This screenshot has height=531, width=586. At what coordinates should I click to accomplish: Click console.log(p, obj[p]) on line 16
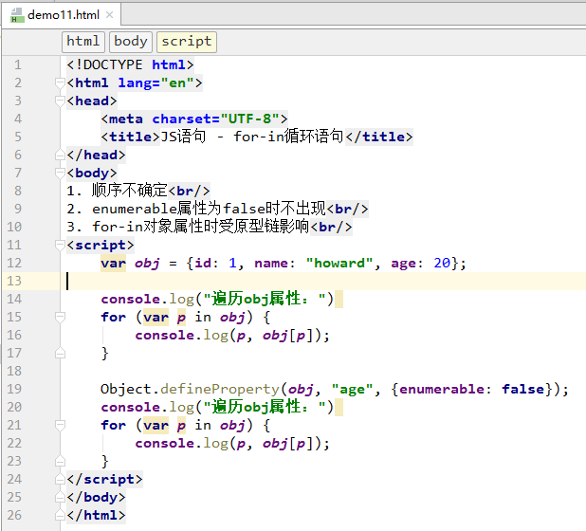(229, 335)
